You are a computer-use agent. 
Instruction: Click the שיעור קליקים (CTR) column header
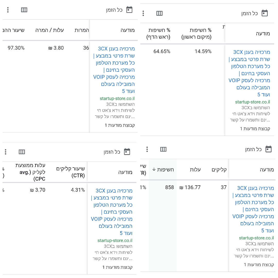pos(71,172)
